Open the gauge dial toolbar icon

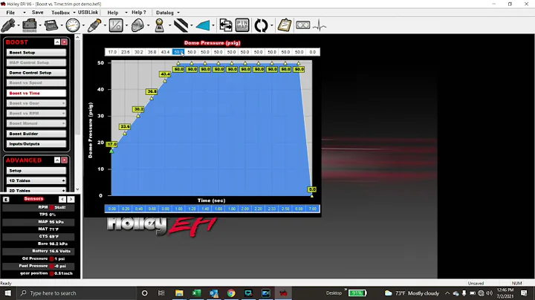(x=73, y=25)
